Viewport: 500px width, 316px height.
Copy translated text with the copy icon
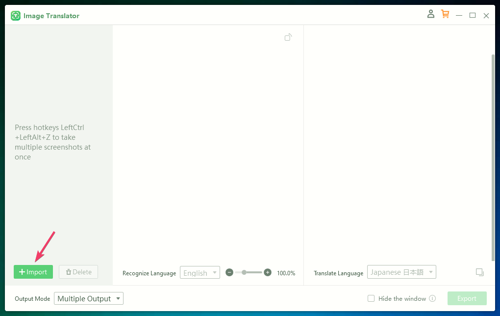480,272
